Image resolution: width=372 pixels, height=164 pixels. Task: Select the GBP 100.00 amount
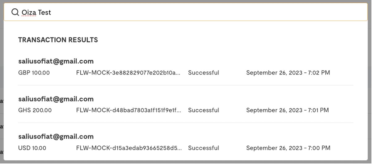point(34,73)
